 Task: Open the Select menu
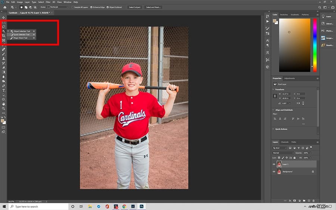coord(41,2)
